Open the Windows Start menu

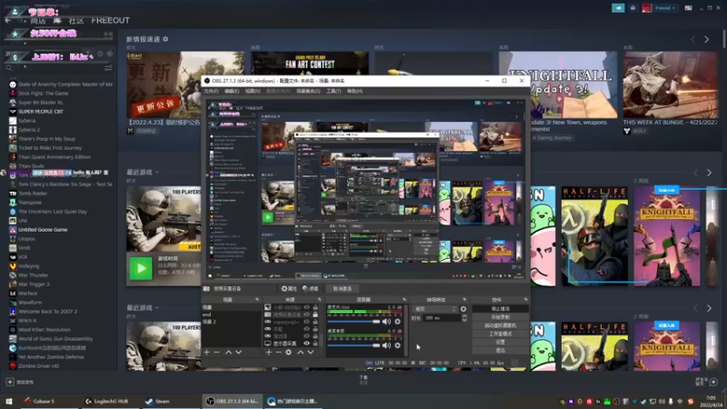click(9, 401)
